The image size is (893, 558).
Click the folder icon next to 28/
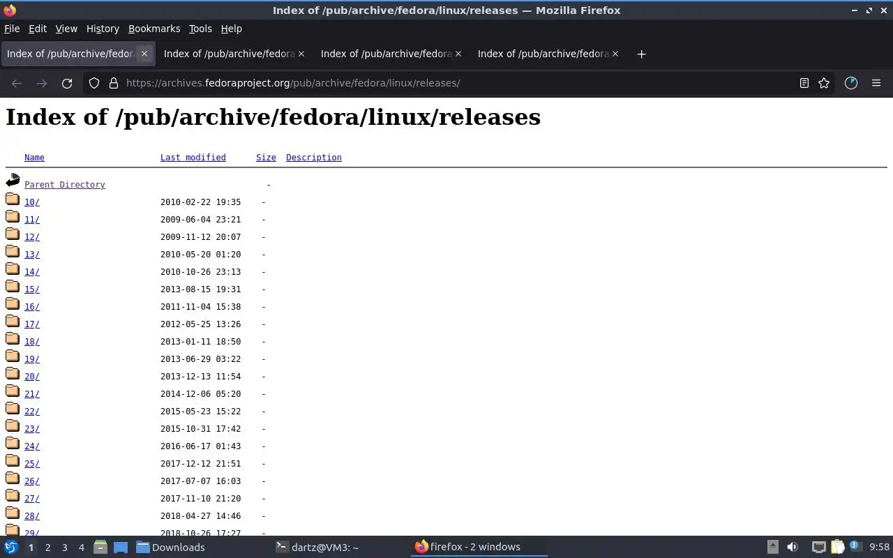[x=13, y=513]
